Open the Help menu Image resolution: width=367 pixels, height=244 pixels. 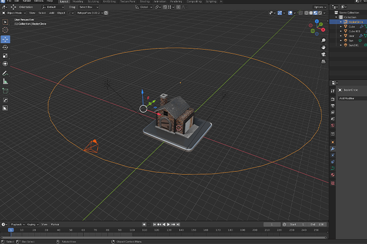(50, 1)
